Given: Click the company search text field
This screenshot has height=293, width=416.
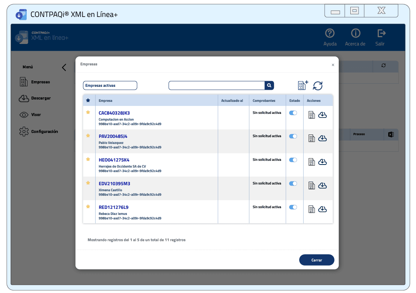Looking at the screenshot, I should click(217, 86).
